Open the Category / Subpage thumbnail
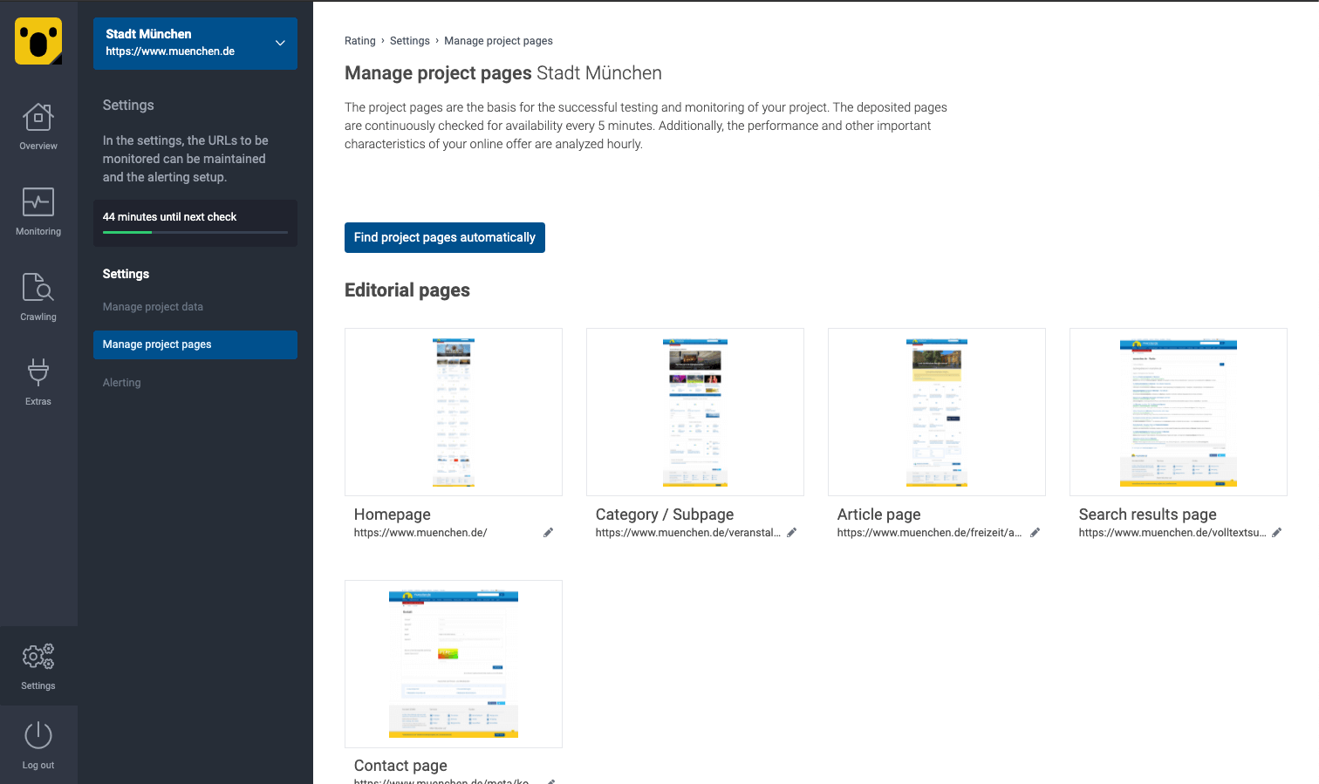Viewport: 1319px width, 784px height. [695, 412]
